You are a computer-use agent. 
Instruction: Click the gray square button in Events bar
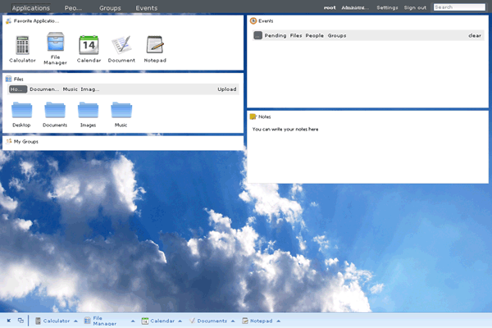[257, 35]
